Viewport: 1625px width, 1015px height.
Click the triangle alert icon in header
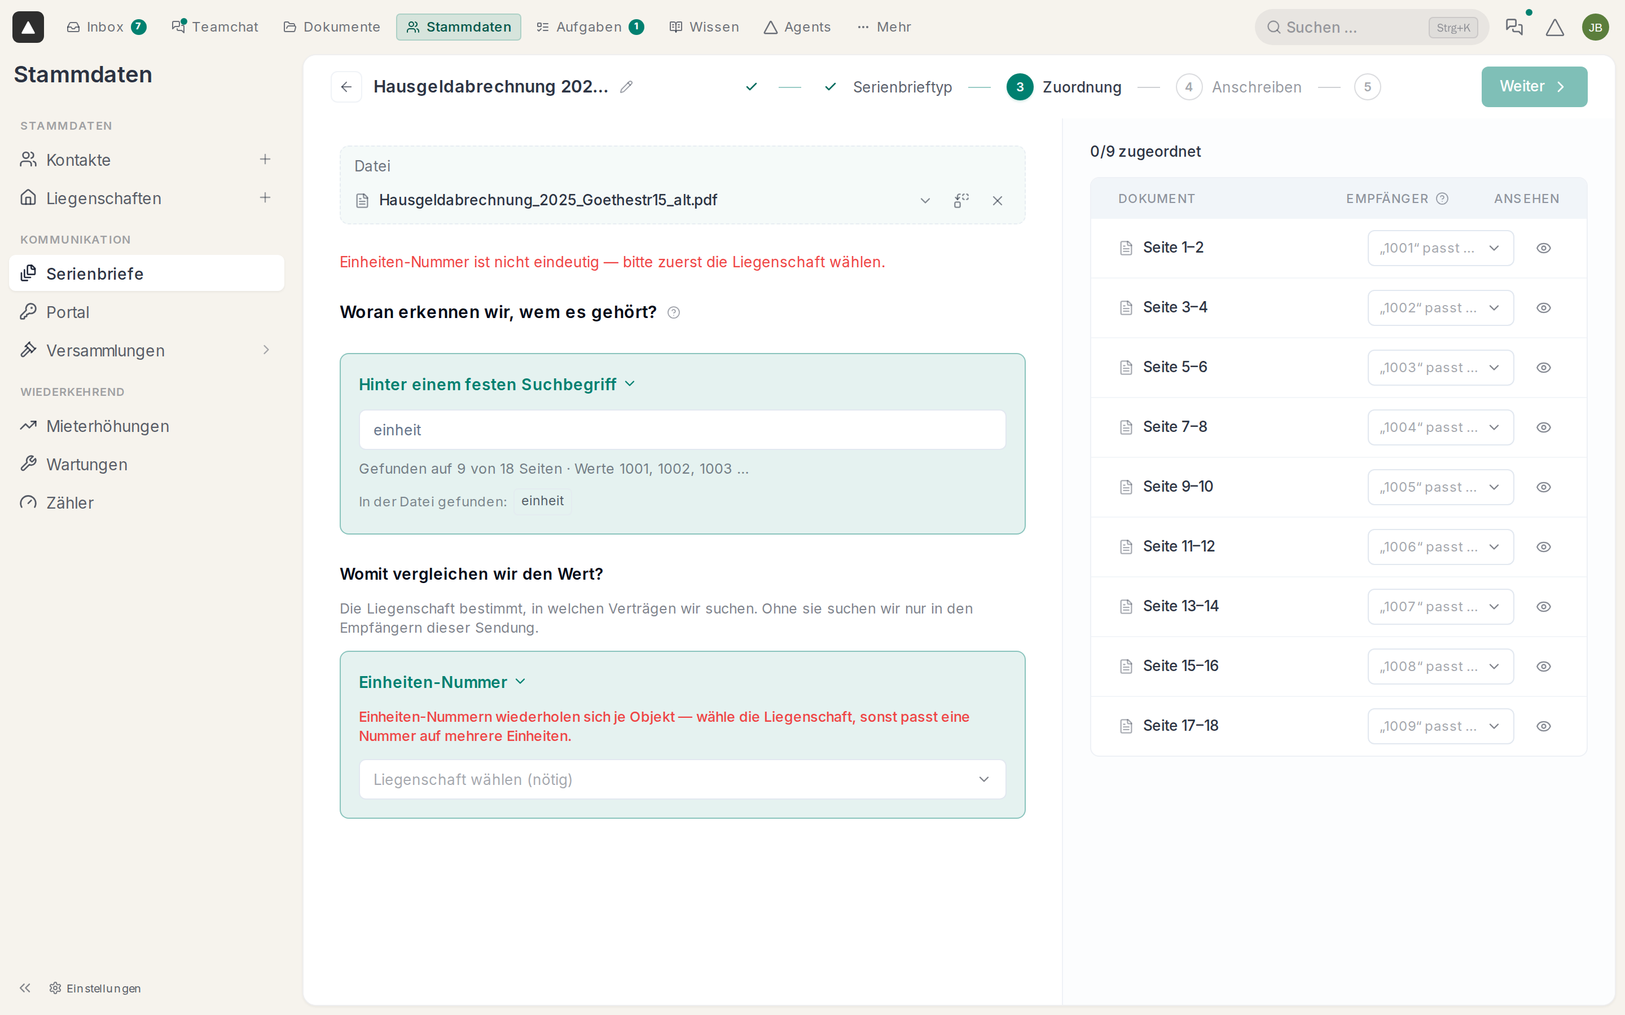pyautogui.click(x=1555, y=27)
